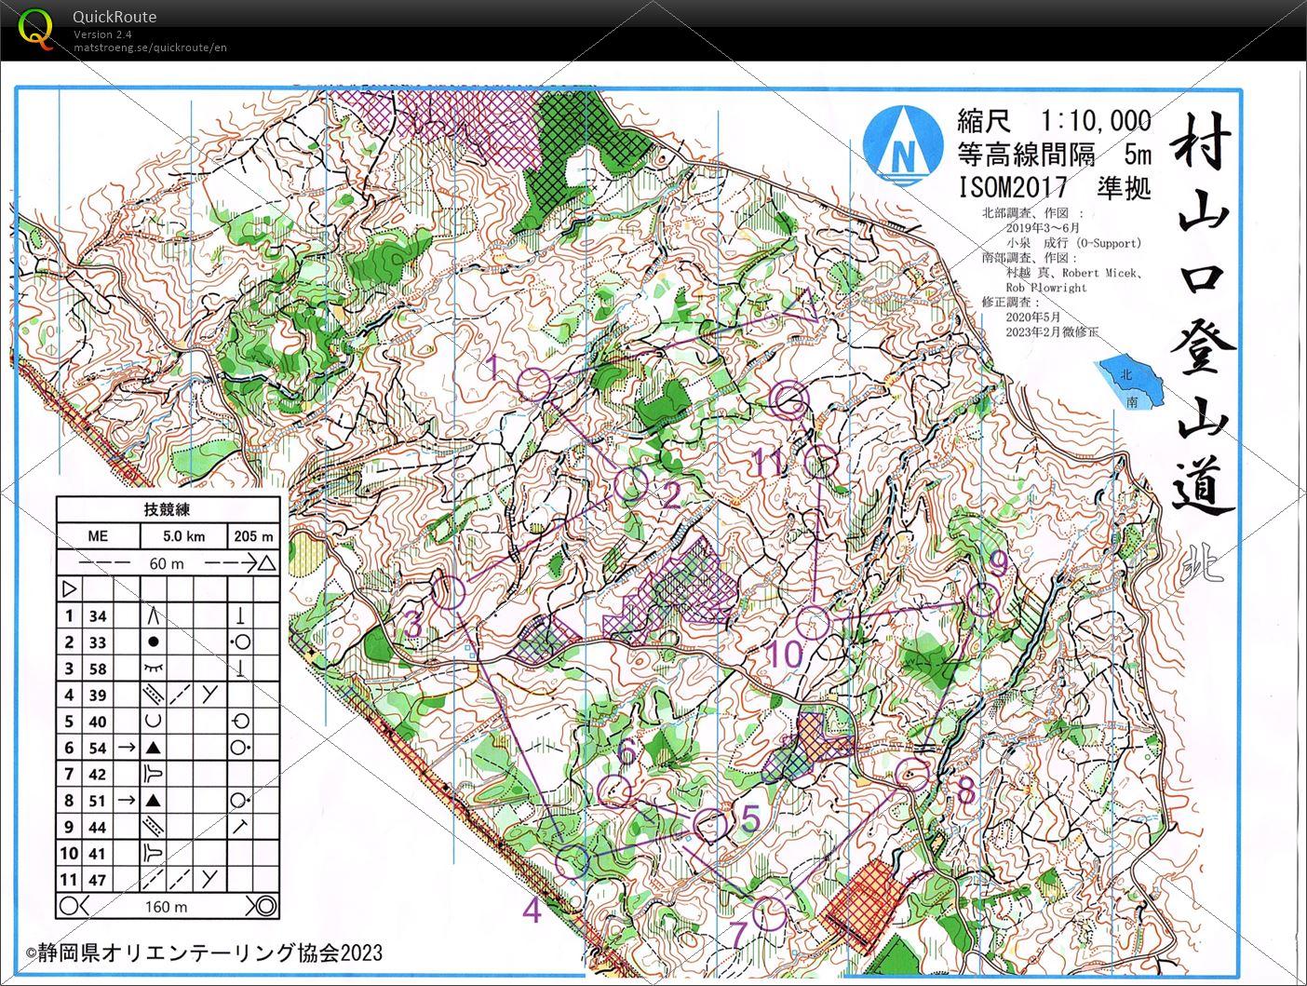Screen dimensions: 1307x986
Task: Click the ME class cell in table
Action: [98, 536]
